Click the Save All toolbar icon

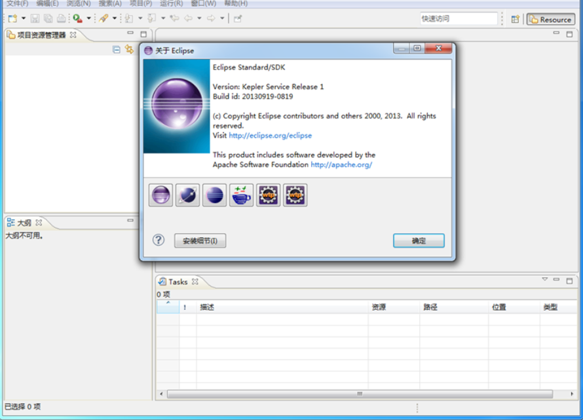(x=48, y=18)
